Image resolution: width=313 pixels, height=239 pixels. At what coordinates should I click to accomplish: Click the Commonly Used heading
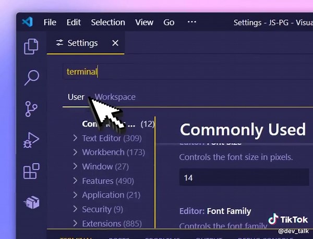(243, 130)
